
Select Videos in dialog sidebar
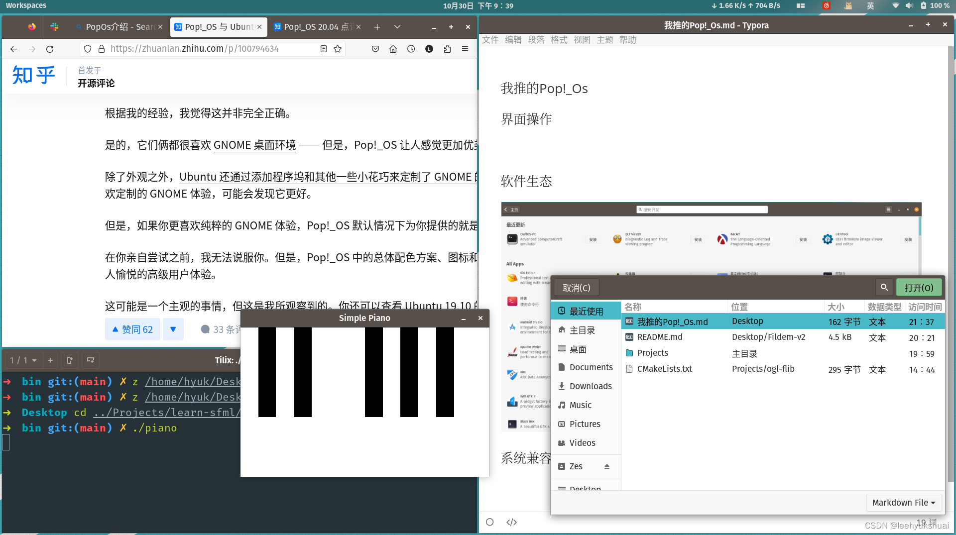586,443
